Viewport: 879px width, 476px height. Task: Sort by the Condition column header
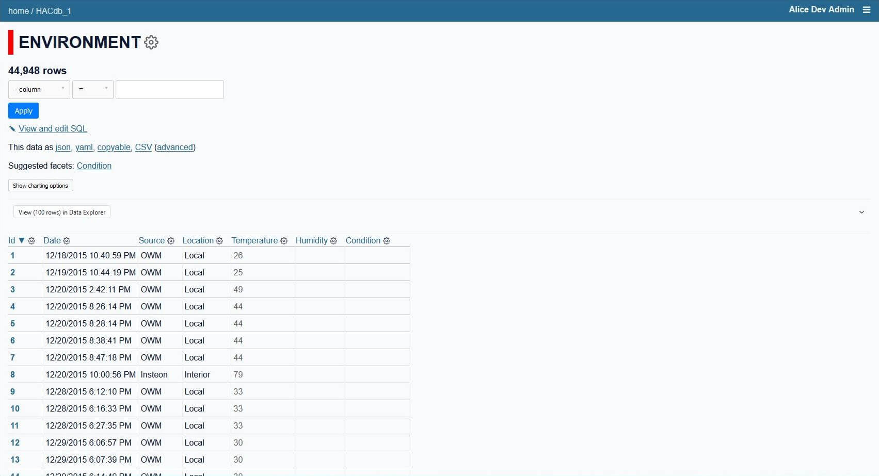click(x=363, y=241)
